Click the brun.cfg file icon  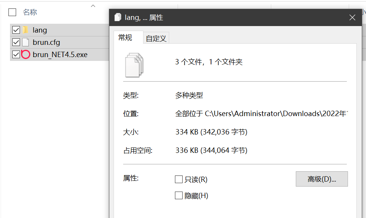coord(26,42)
